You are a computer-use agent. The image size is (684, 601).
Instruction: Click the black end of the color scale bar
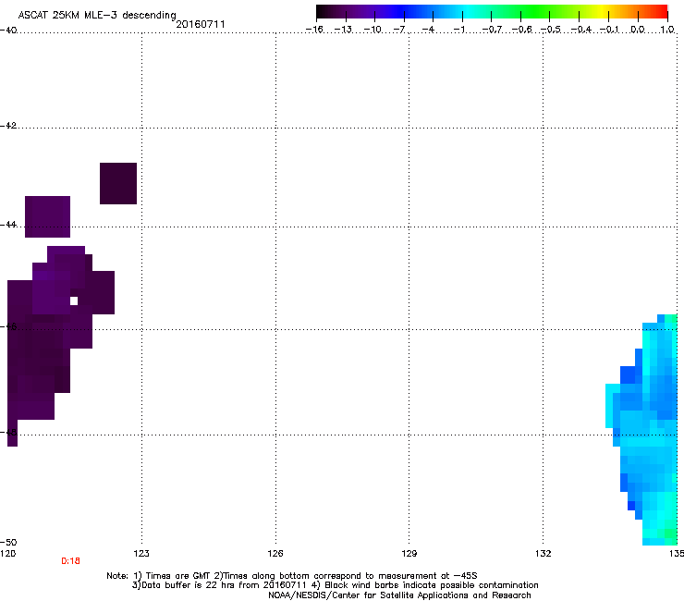point(324,12)
